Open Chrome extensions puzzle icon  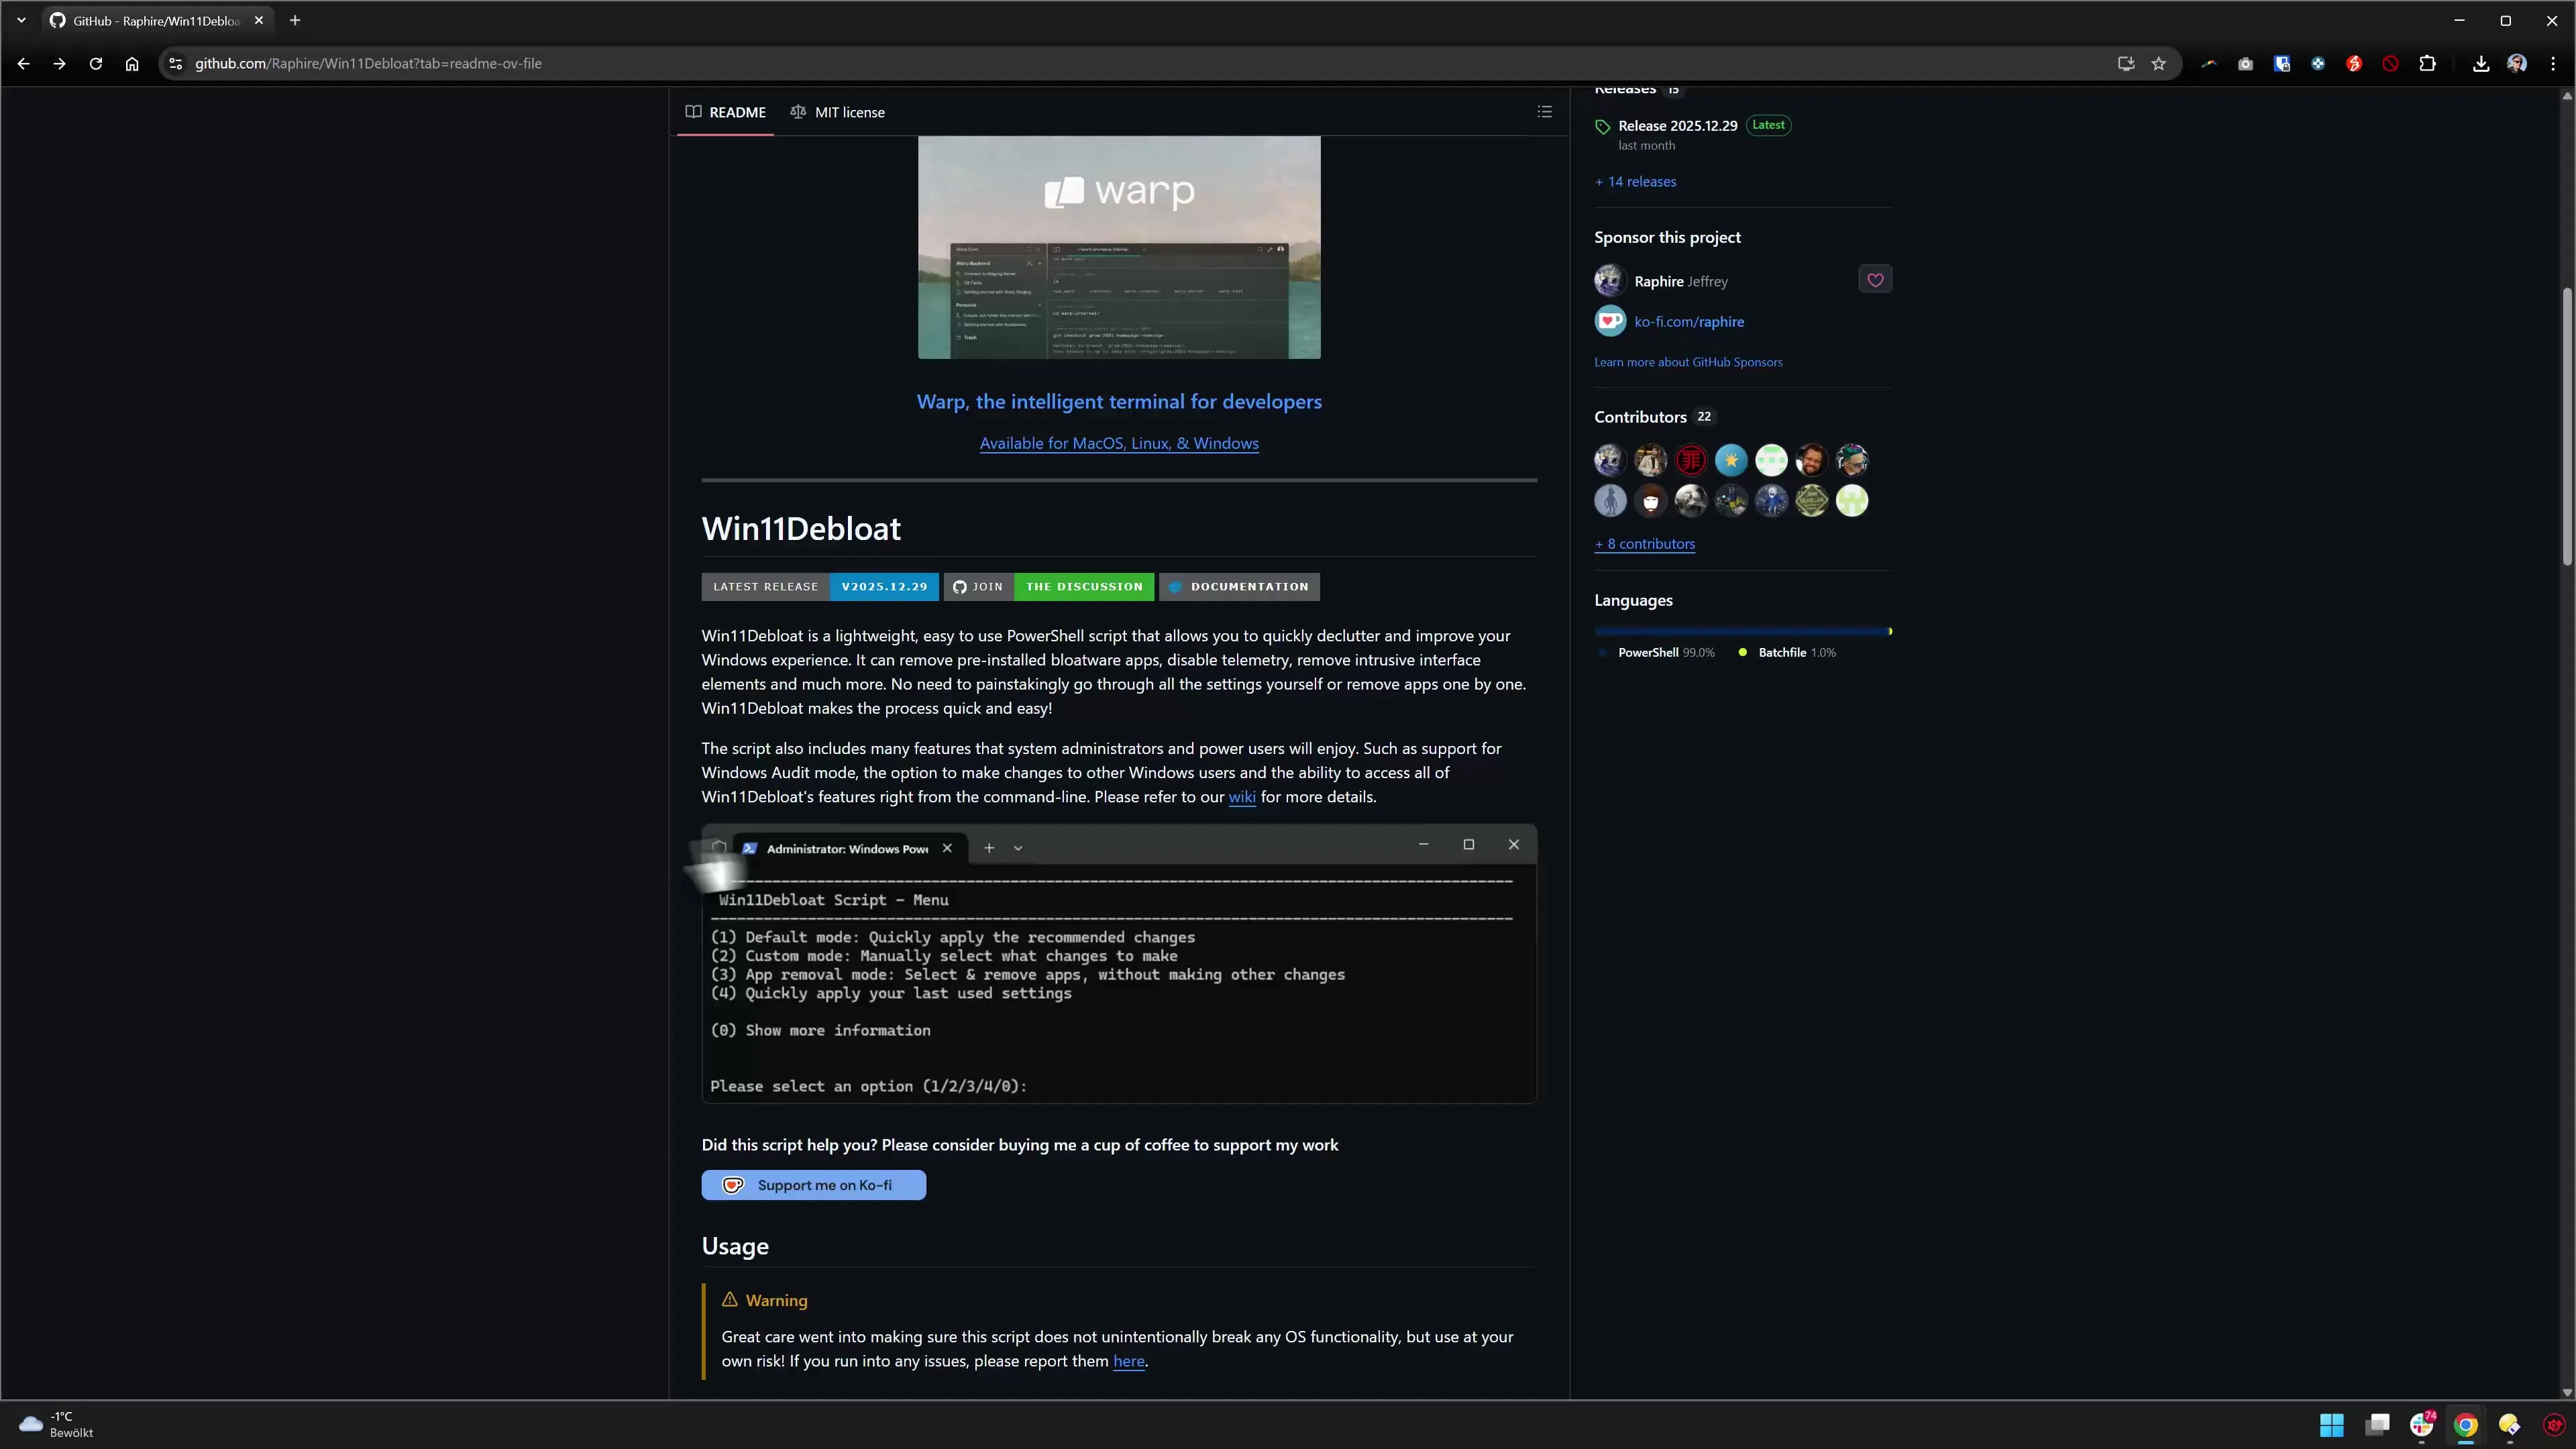[x=2427, y=64]
